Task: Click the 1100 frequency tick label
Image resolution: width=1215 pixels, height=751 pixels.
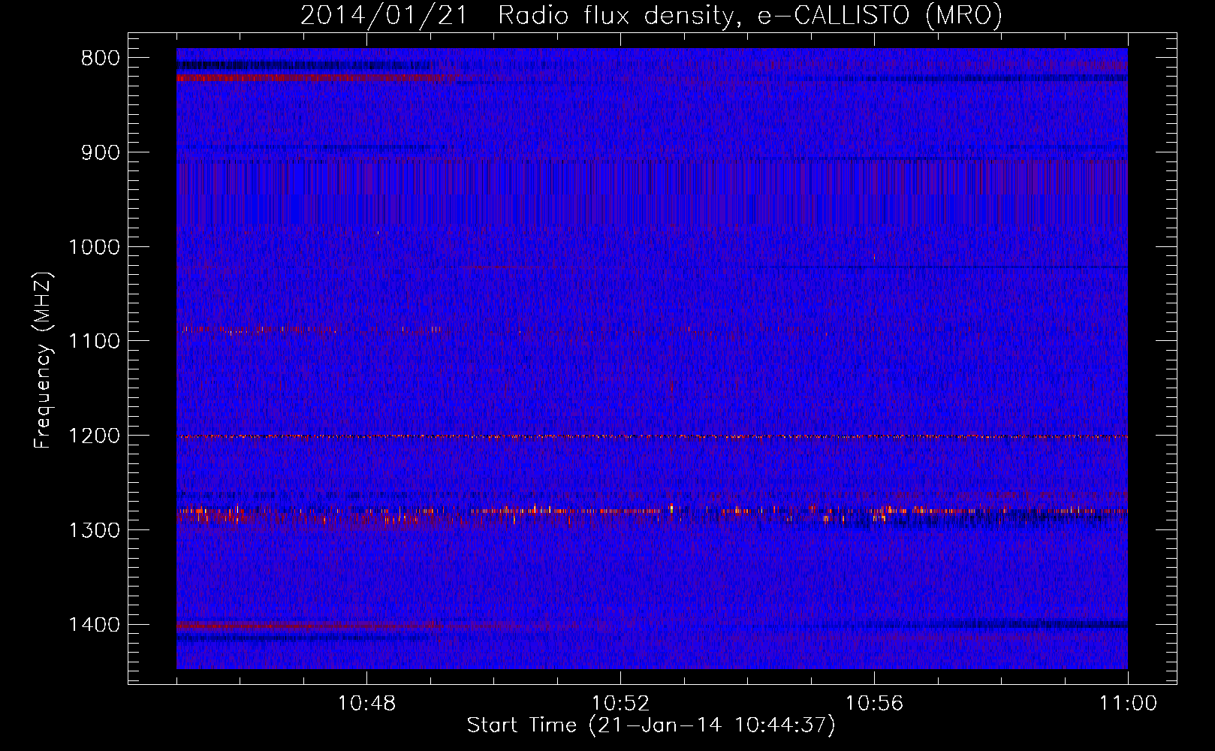Action: (94, 342)
